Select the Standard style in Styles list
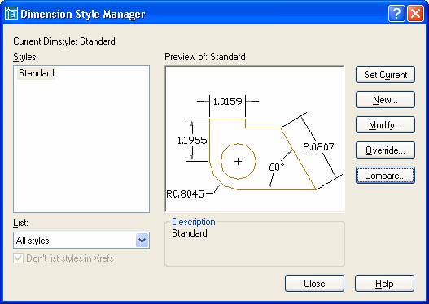This screenshot has height=304, width=429. (37, 73)
